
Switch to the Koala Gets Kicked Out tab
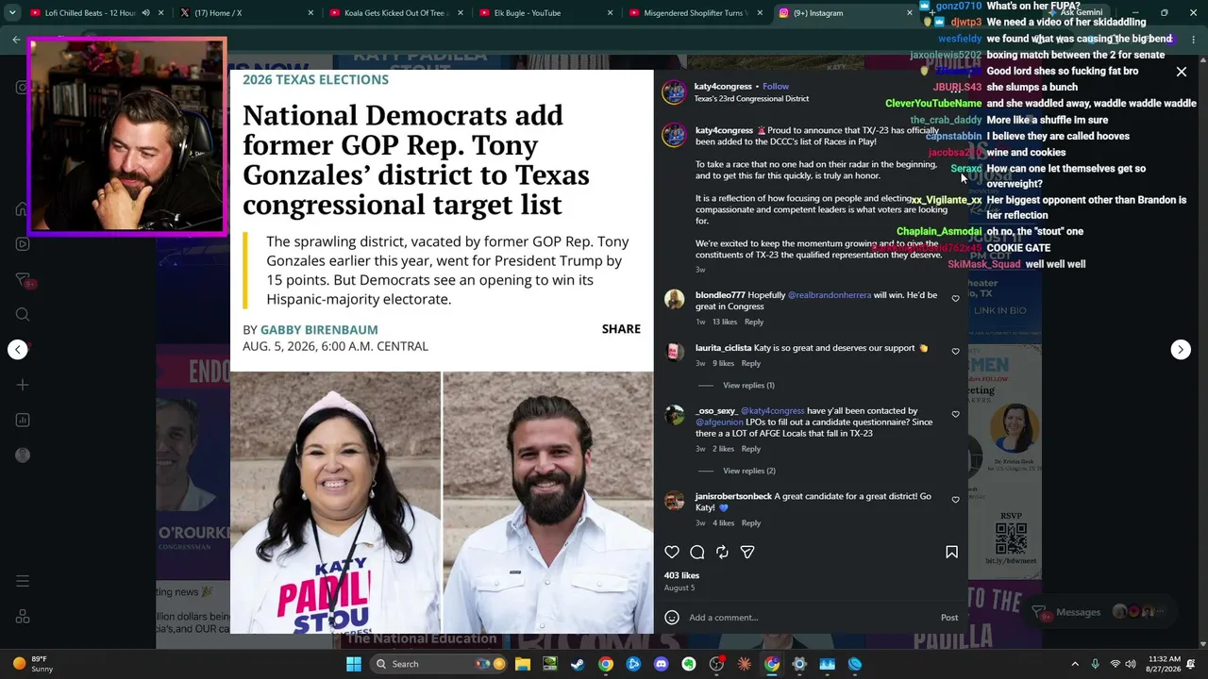coord(394,13)
